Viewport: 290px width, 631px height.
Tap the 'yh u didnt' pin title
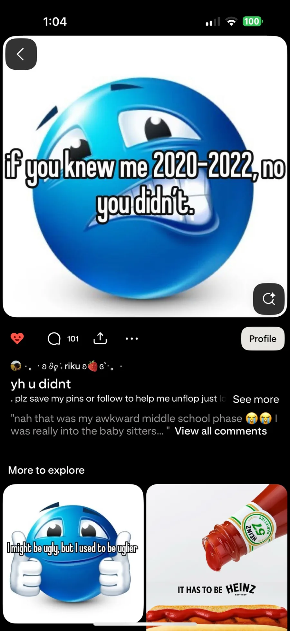click(x=41, y=384)
